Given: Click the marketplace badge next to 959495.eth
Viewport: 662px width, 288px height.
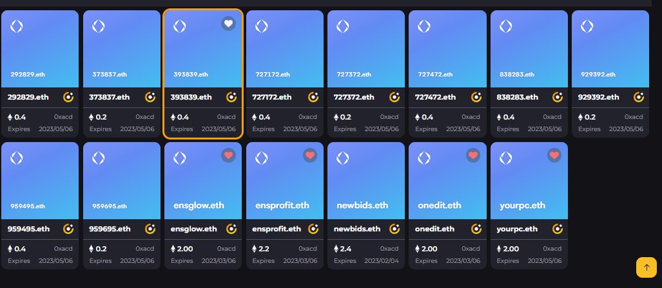Looking at the screenshot, I should click(x=68, y=229).
